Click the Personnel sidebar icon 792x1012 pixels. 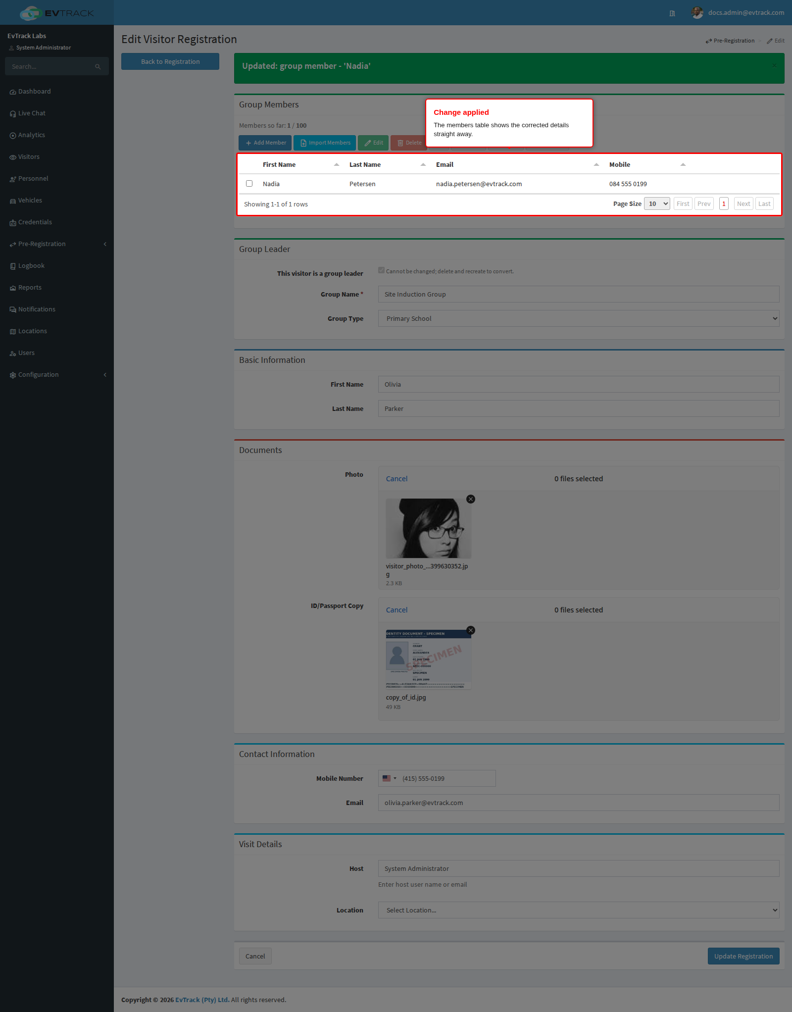[x=13, y=179]
